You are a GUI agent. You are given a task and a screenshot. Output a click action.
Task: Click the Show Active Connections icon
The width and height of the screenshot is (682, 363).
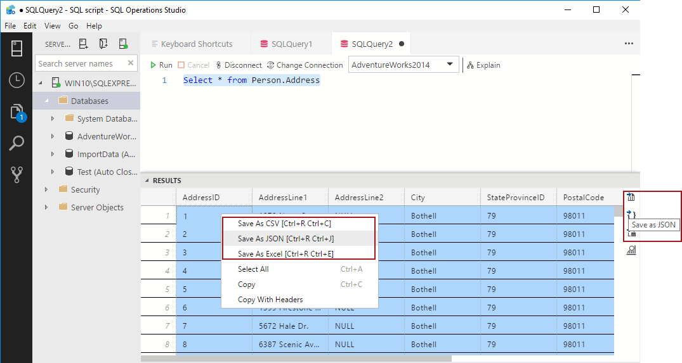[123, 44]
